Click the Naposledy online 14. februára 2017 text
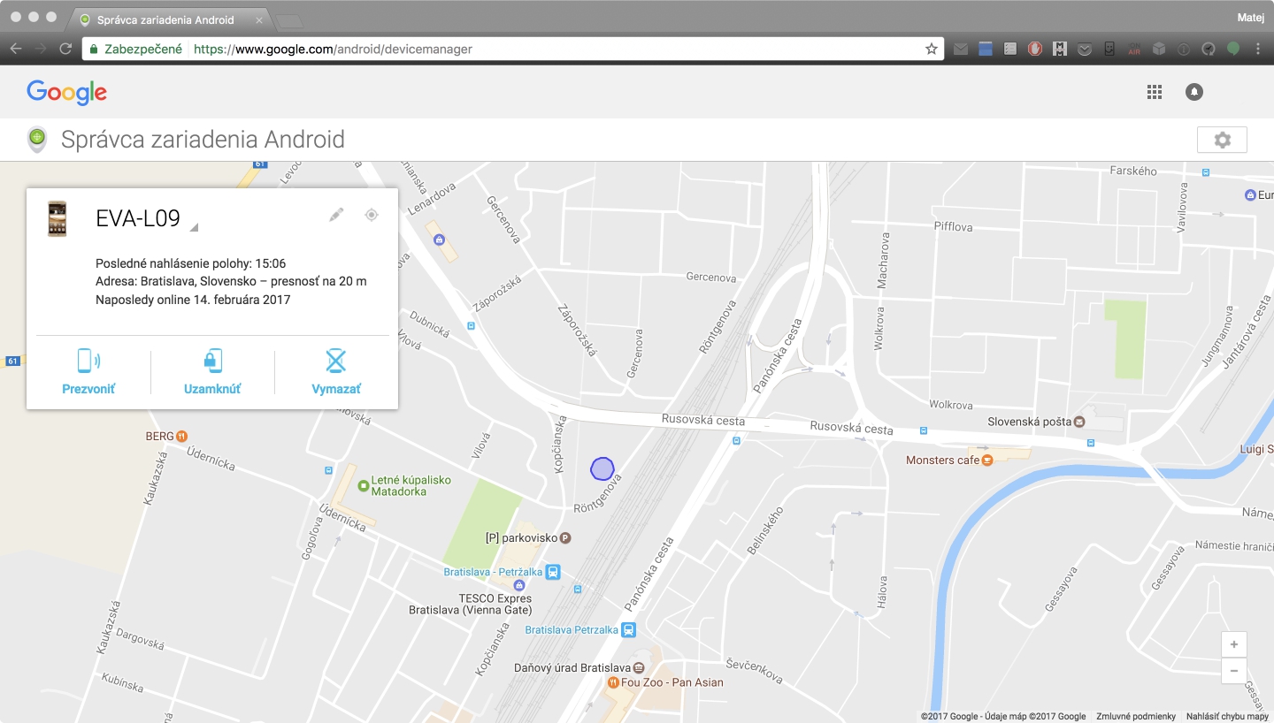 tap(193, 300)
